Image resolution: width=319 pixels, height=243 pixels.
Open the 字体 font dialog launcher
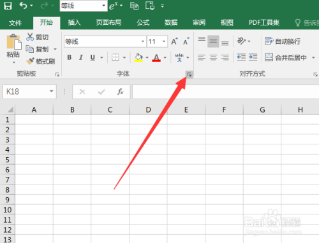189,74
